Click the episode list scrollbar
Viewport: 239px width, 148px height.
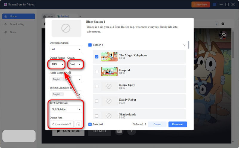pyautogui.click(x=189, y=45)
